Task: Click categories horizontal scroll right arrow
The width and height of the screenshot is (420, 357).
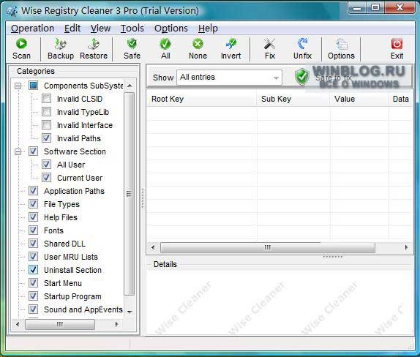Action: click(116, 324)
